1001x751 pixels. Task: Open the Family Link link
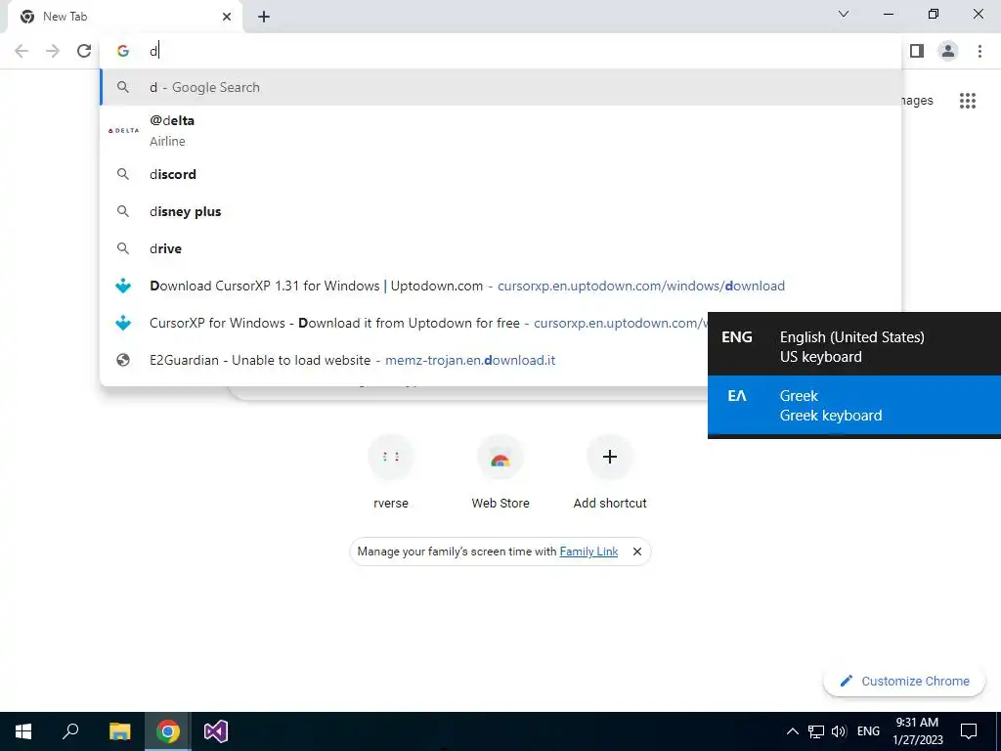click(588, 552)
